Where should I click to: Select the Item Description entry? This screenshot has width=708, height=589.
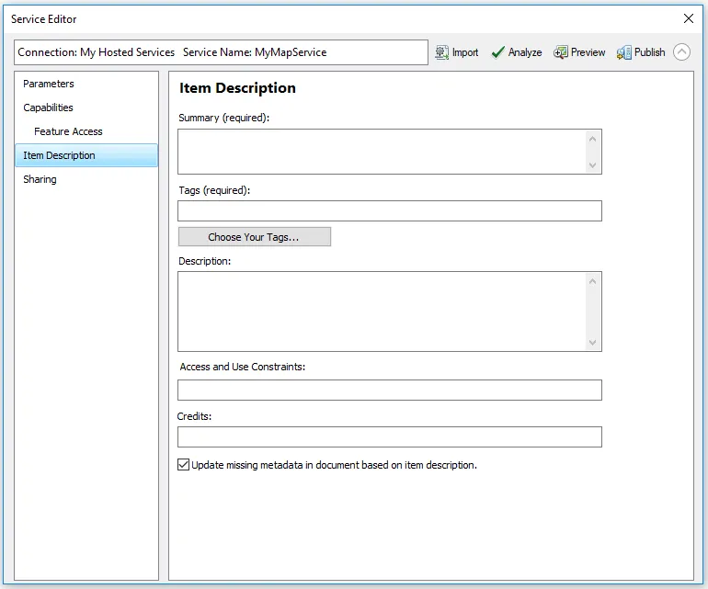click(59, 155)
